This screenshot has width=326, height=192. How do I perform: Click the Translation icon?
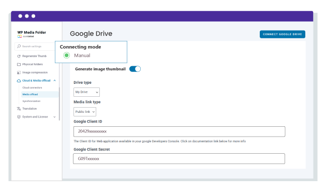[x=19, y=109]
